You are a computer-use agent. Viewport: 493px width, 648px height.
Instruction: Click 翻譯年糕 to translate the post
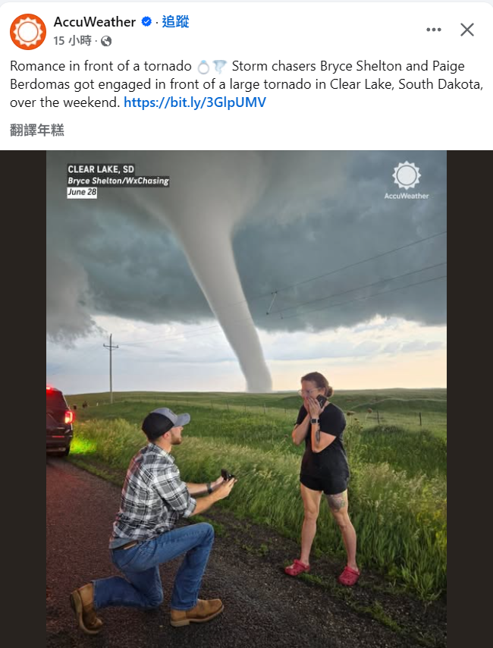point(37,131)
